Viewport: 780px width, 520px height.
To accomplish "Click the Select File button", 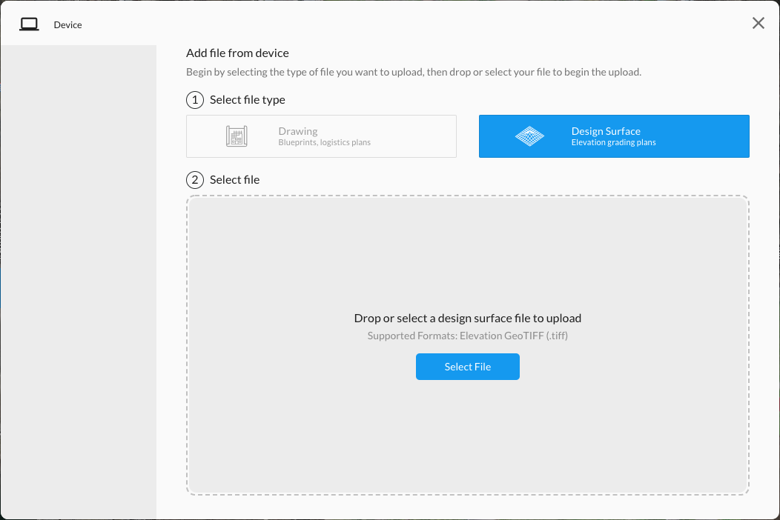I will point(468,367).
